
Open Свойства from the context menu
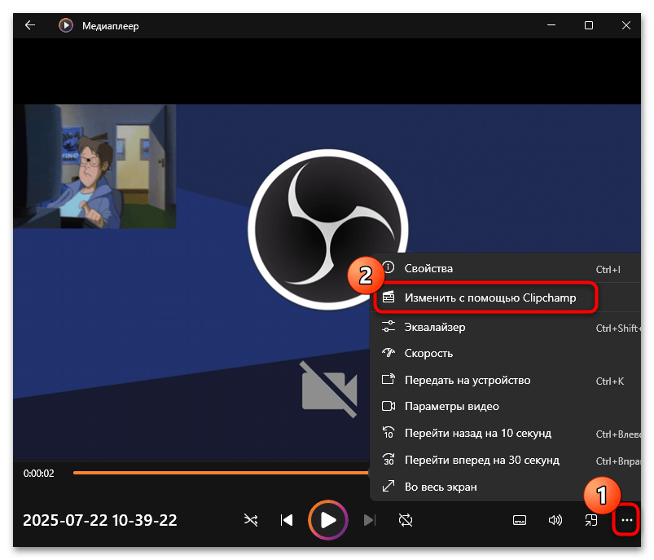505,268
